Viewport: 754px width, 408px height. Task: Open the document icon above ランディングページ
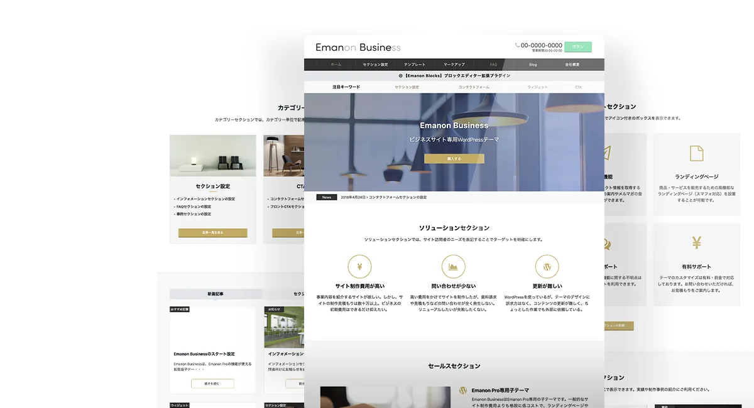[696, 153]
